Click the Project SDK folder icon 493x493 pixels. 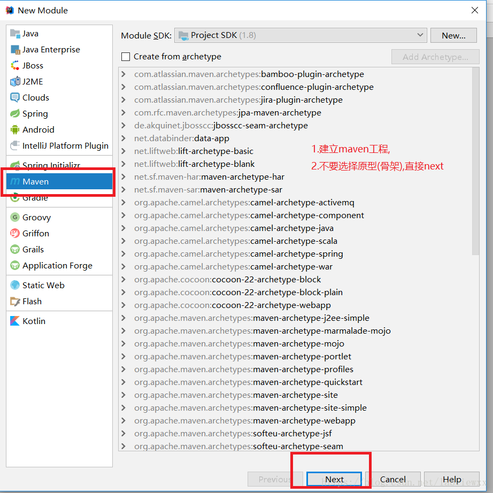(x=183, y=35)
